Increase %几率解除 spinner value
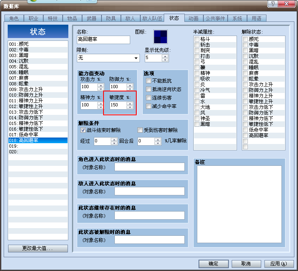Screen dimensions: 298x271 (x=158, y=140)
